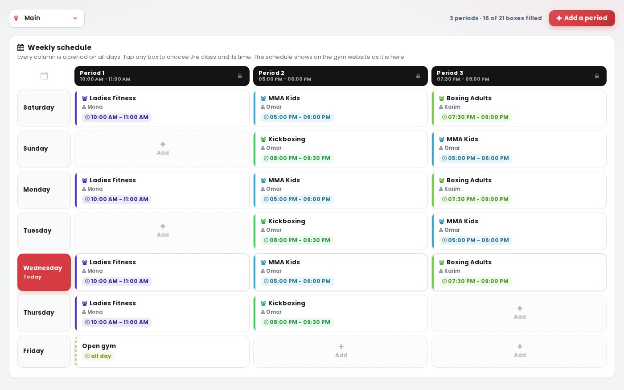
Task: Click the plus icon in Thursday's Period 3 box
Action: (x=520, y=308)
